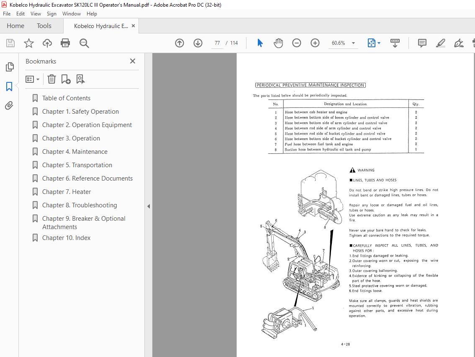Go to Chapter 3. Operation bookmark
475x357 pixels.
(71, 138)
